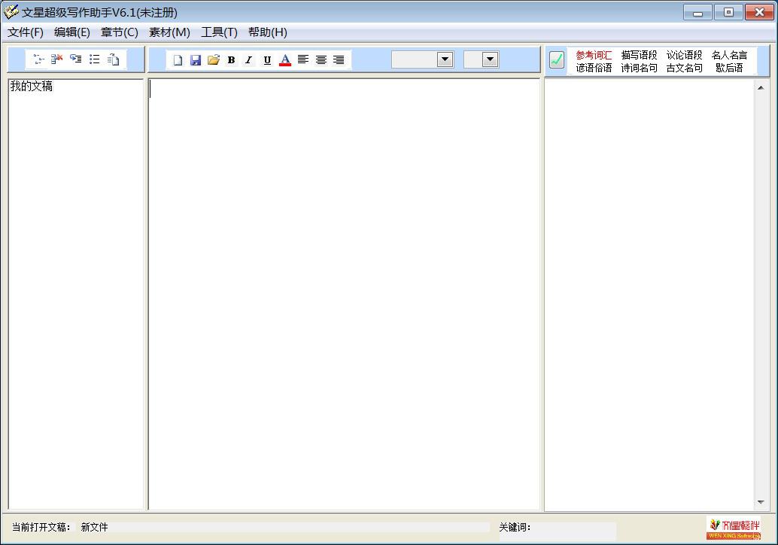
Task: Open the font color picker
Action: 285,60
